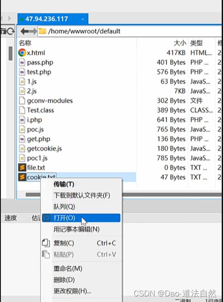Click the JS file icon for poc.js
The width and height of the screenshot is (223, 302).
click(22, 129)
